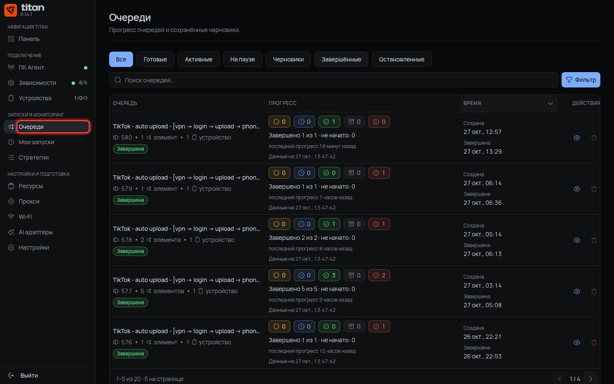Switch to the Готовые tab
614x384 pixels.
[x=155, y=59]
